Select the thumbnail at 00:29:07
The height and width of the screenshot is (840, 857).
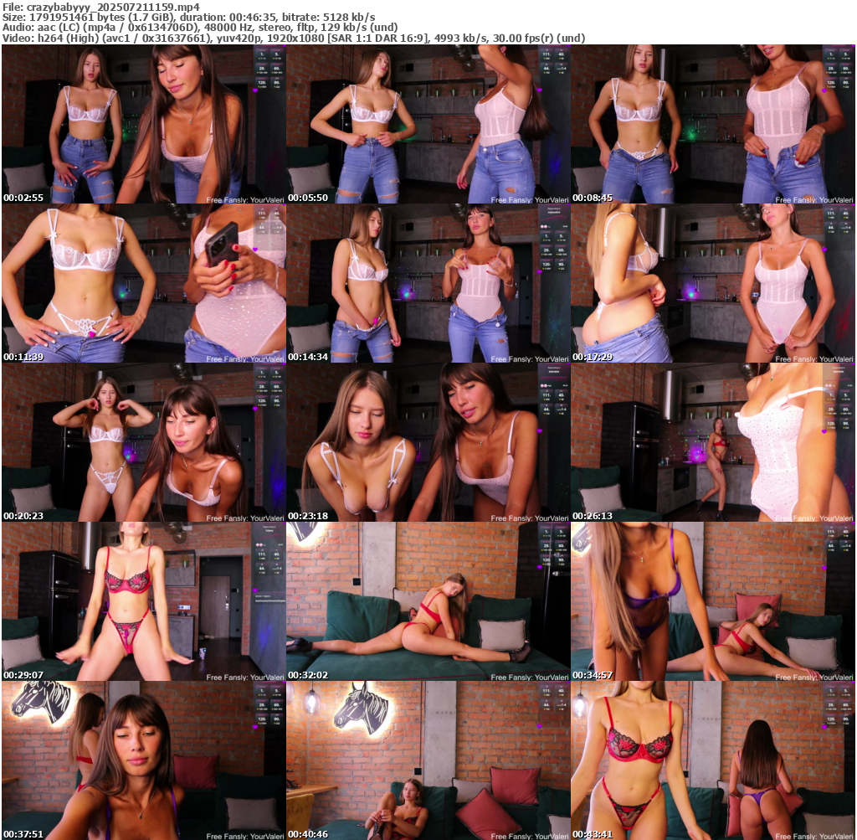tap(143, 601)
